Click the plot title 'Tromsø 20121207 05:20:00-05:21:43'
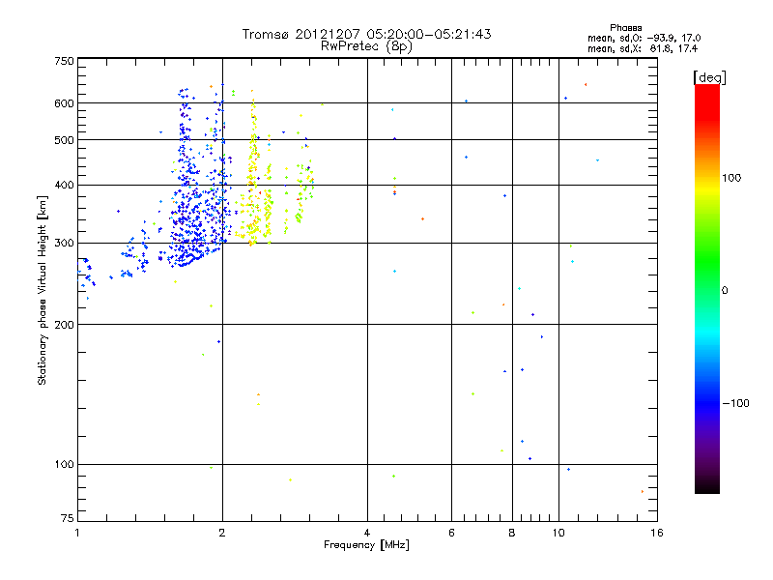The height and width of the screenshot is (580, 773). coord(366,34)
